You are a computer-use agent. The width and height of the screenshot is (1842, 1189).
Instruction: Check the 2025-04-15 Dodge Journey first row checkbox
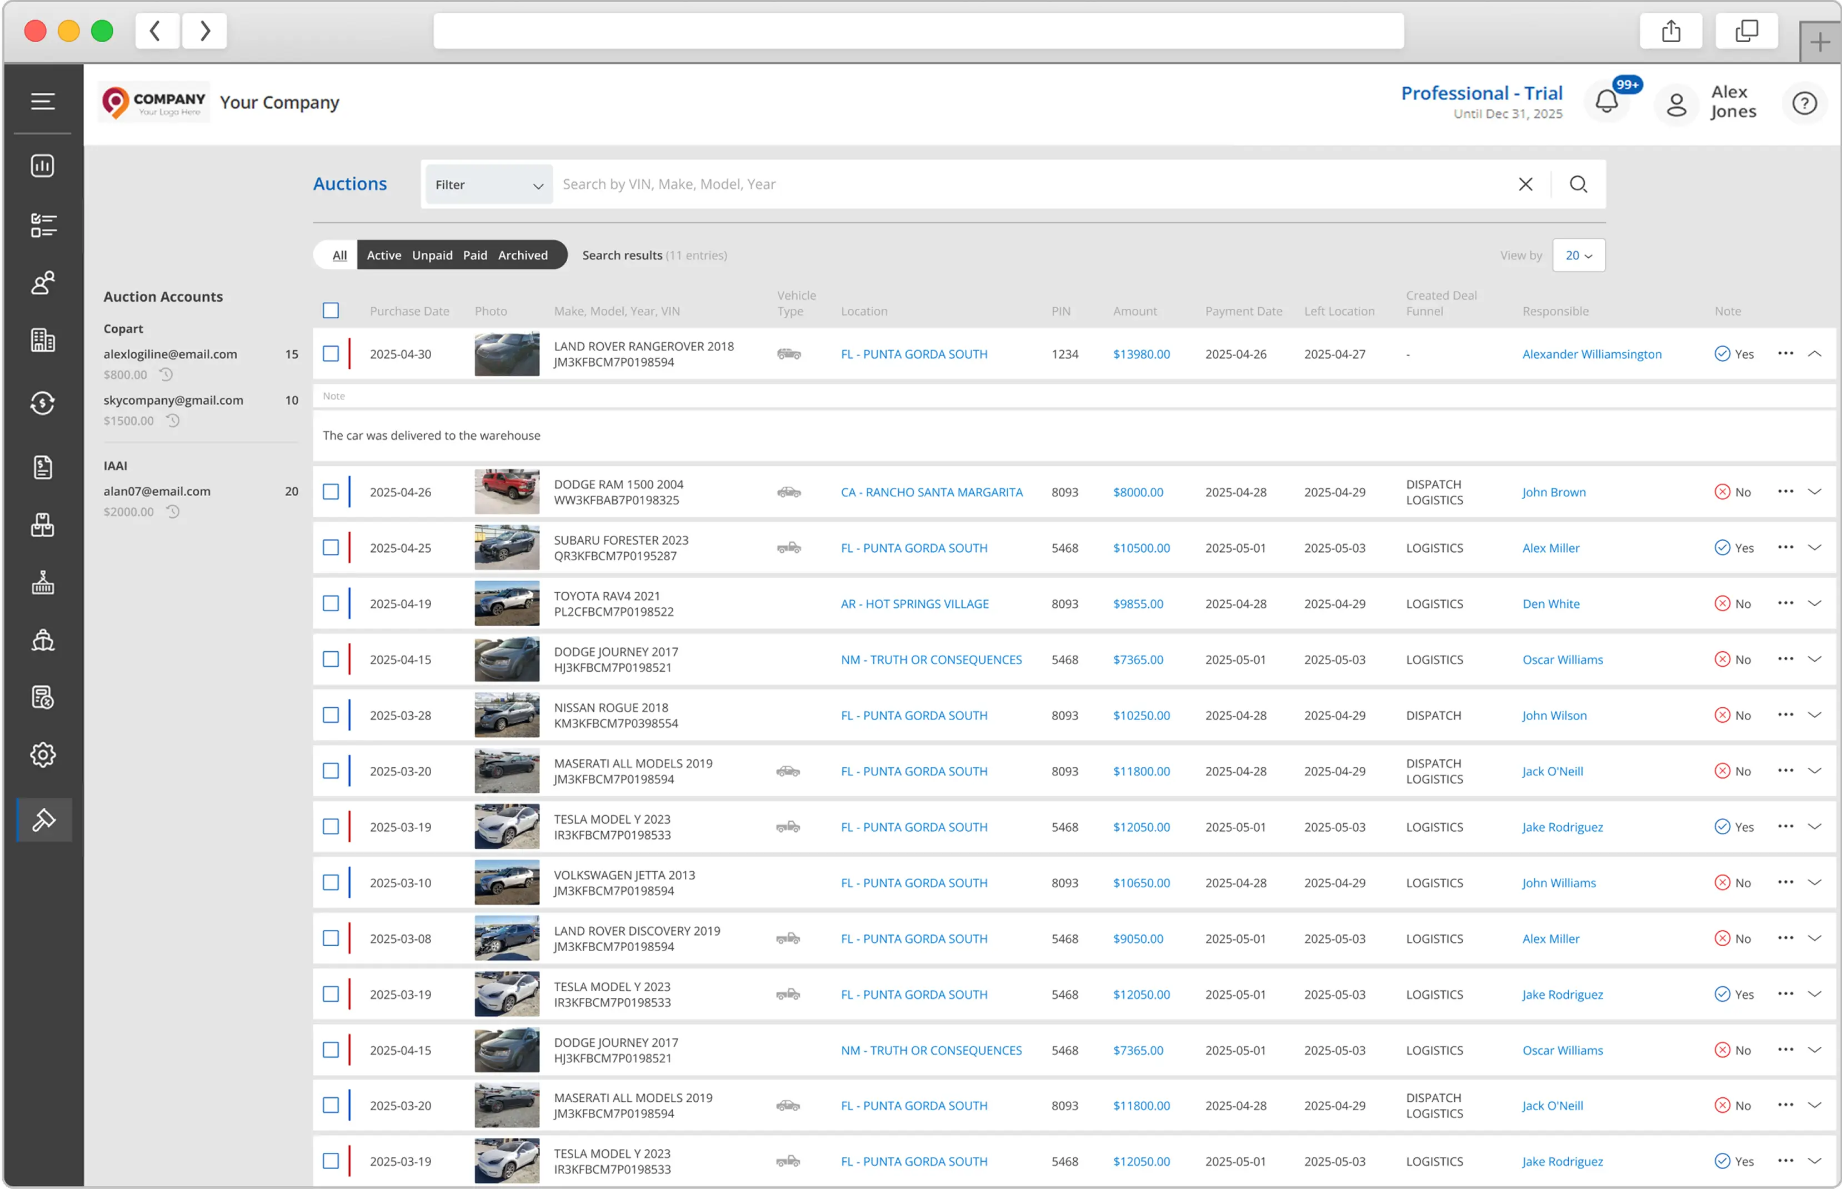click(331, 660)
